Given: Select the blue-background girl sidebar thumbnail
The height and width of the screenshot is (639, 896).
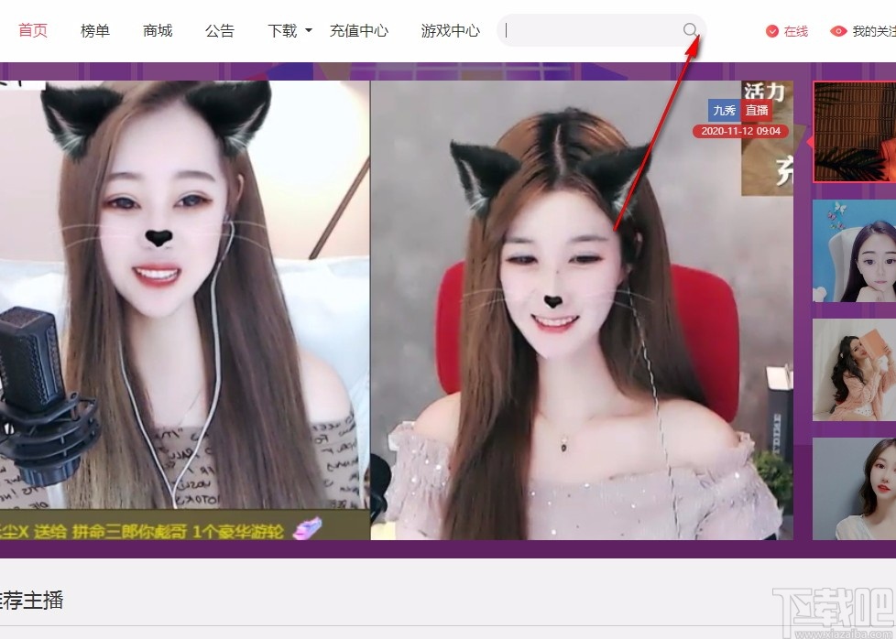Looking at the screenshot, I should click(854, 251).
